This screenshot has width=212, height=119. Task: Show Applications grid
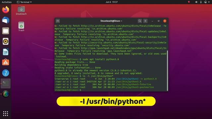(x=6, y=114)
